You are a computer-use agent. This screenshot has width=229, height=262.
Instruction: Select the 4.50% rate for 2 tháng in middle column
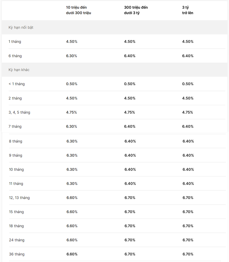129,98
